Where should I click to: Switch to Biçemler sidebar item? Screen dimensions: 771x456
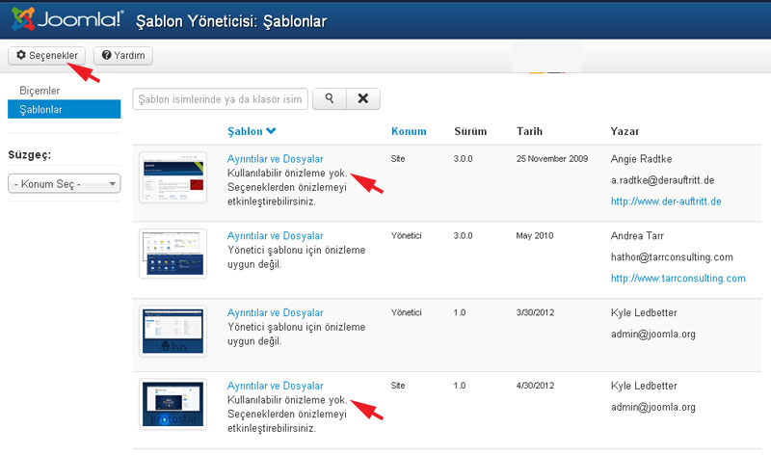click(40, 91)
